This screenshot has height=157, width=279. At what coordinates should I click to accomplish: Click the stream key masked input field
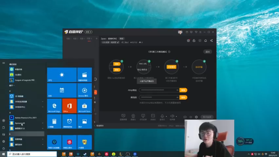click(x=159, y=97)
